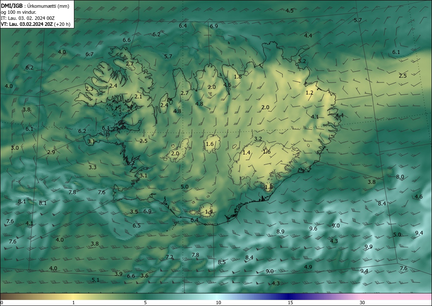Image resolution: width=432 pixels, height=306 pixels.
Task: Click the valid time "VT: Lau. 03.02.2024 20Z"
Action: coord(27,24)
